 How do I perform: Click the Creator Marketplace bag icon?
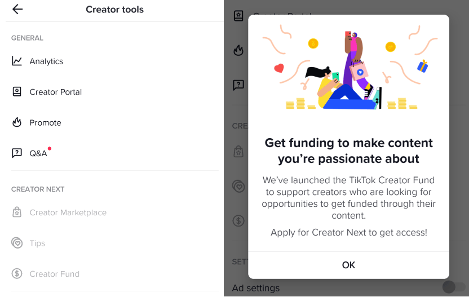click(x=17, y=212)
